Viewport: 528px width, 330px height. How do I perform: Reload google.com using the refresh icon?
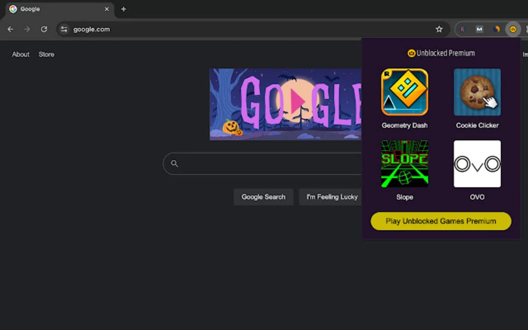pos(44,29)
